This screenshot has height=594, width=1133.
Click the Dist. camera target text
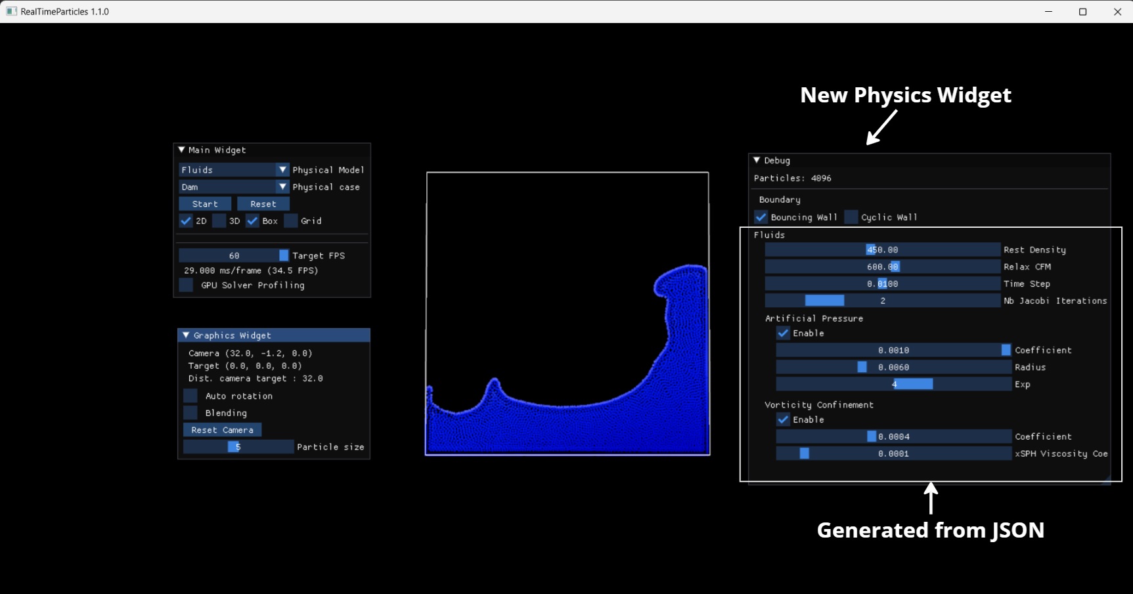tap(255, 378)
